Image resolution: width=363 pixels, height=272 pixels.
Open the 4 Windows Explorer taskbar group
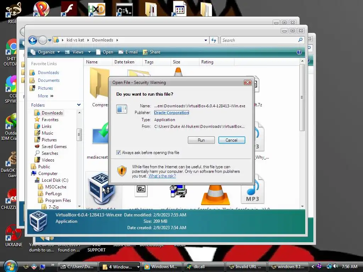[x=119, y=267]
